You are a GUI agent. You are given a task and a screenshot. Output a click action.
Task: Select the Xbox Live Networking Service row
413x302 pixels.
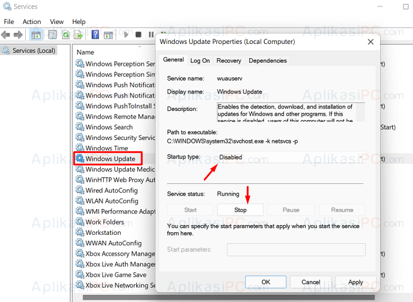point(115,285)
